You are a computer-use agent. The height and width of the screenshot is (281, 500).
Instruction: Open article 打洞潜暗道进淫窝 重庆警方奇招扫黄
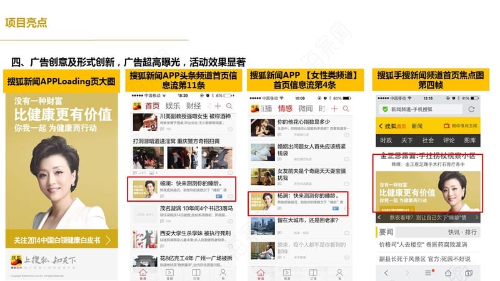pos(176,141)
